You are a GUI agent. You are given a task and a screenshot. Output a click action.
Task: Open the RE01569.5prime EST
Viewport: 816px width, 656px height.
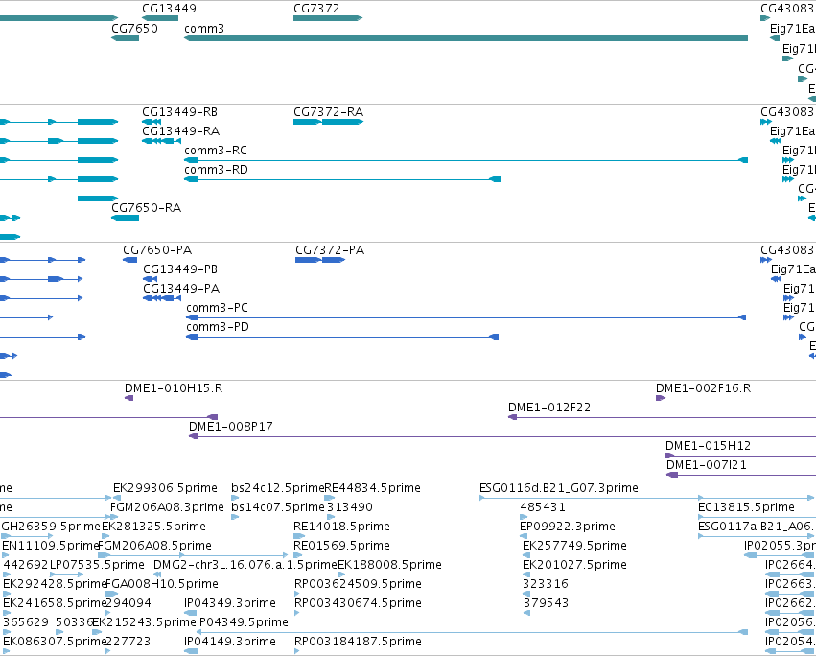coord(341,546)
